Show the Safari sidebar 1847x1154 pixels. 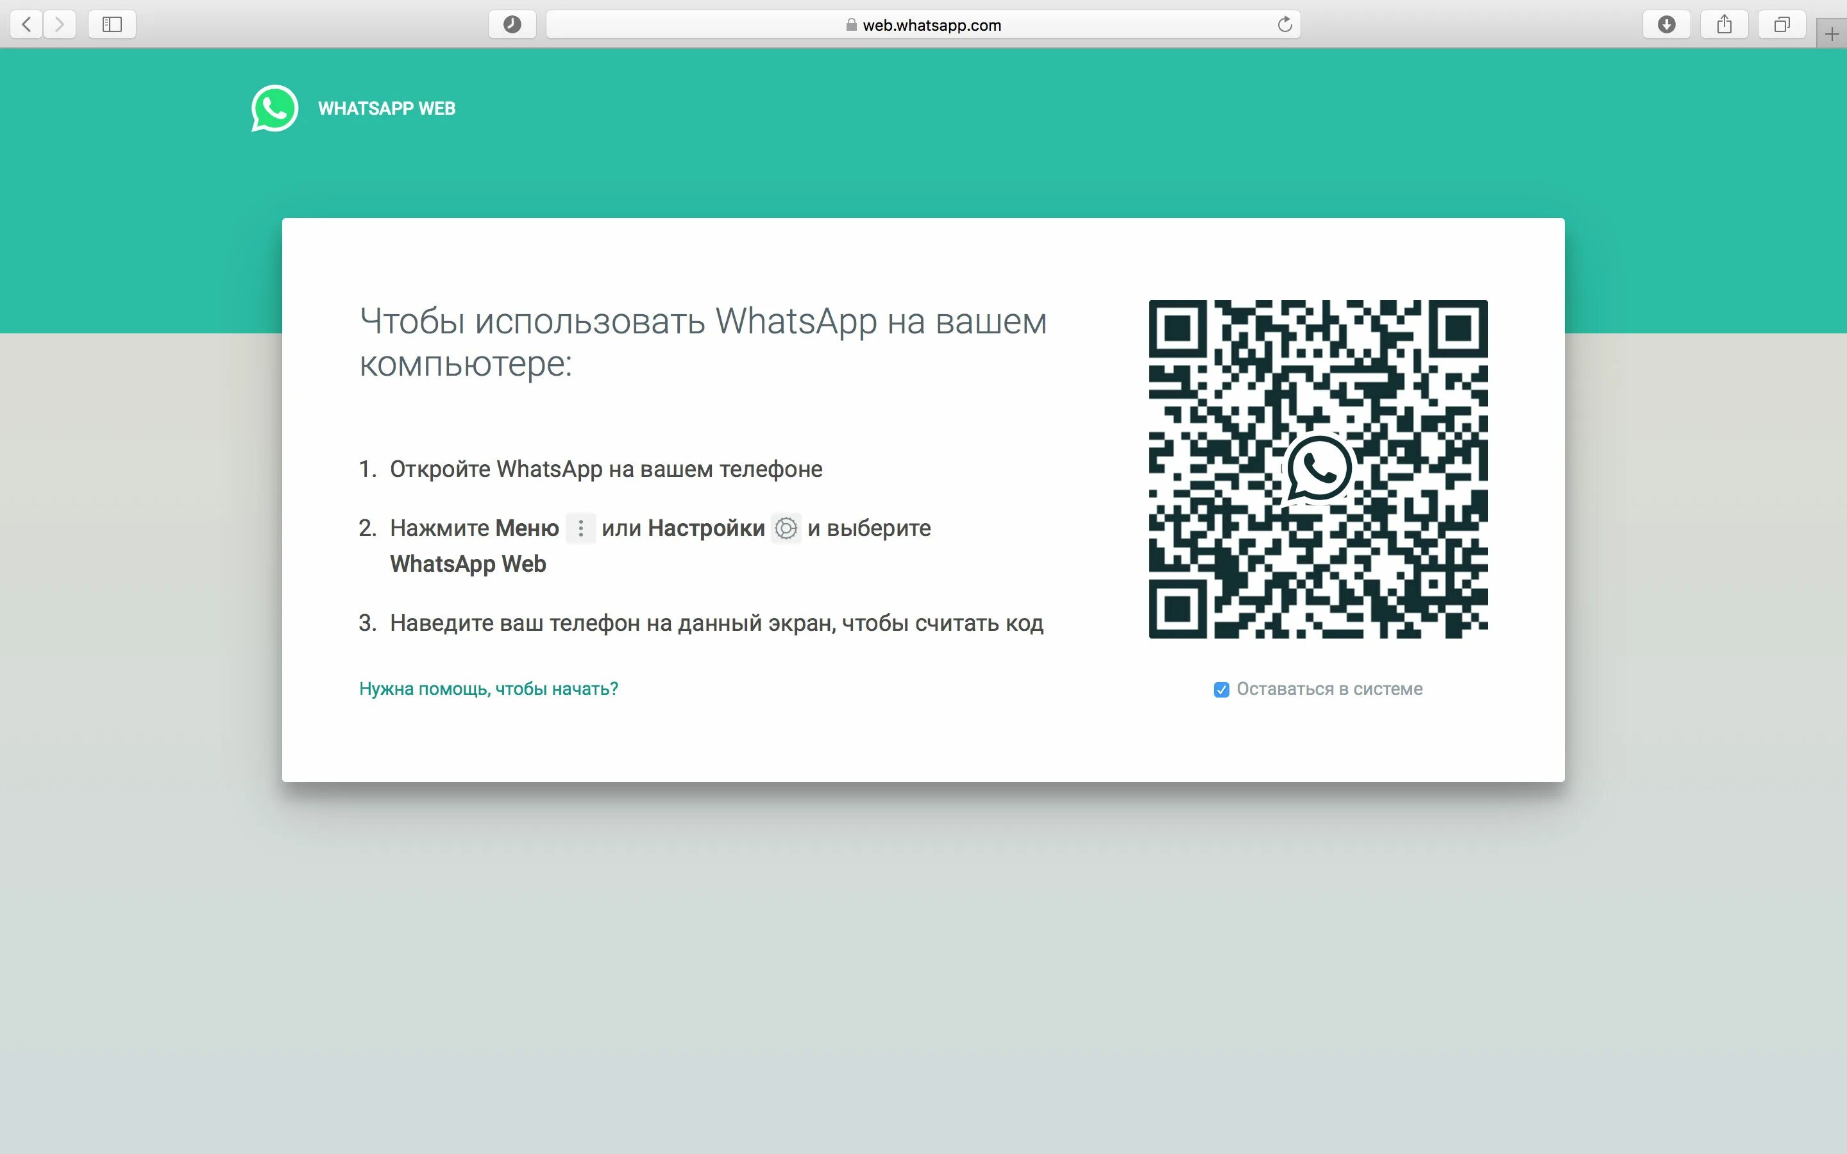click(x=112, y=24)
